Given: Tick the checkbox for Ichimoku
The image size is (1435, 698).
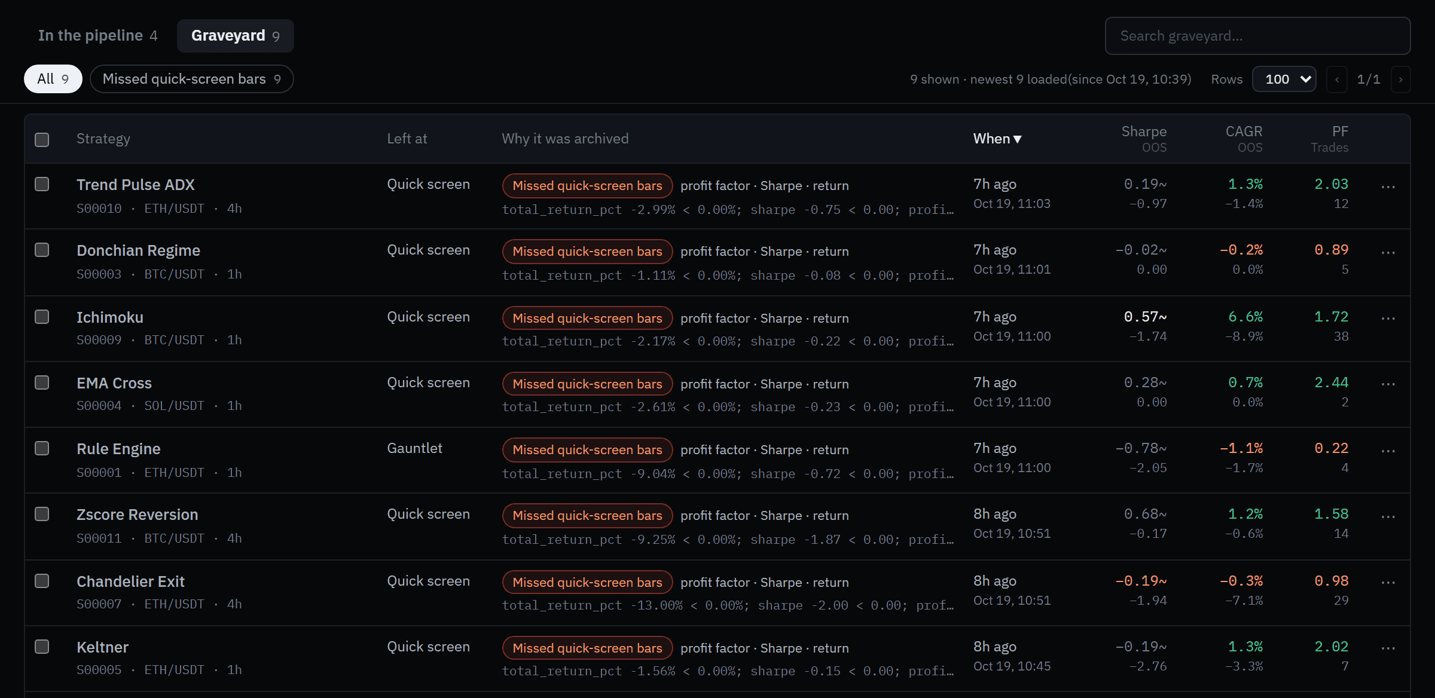Looking at the screenshot, I should coord(42,317).
